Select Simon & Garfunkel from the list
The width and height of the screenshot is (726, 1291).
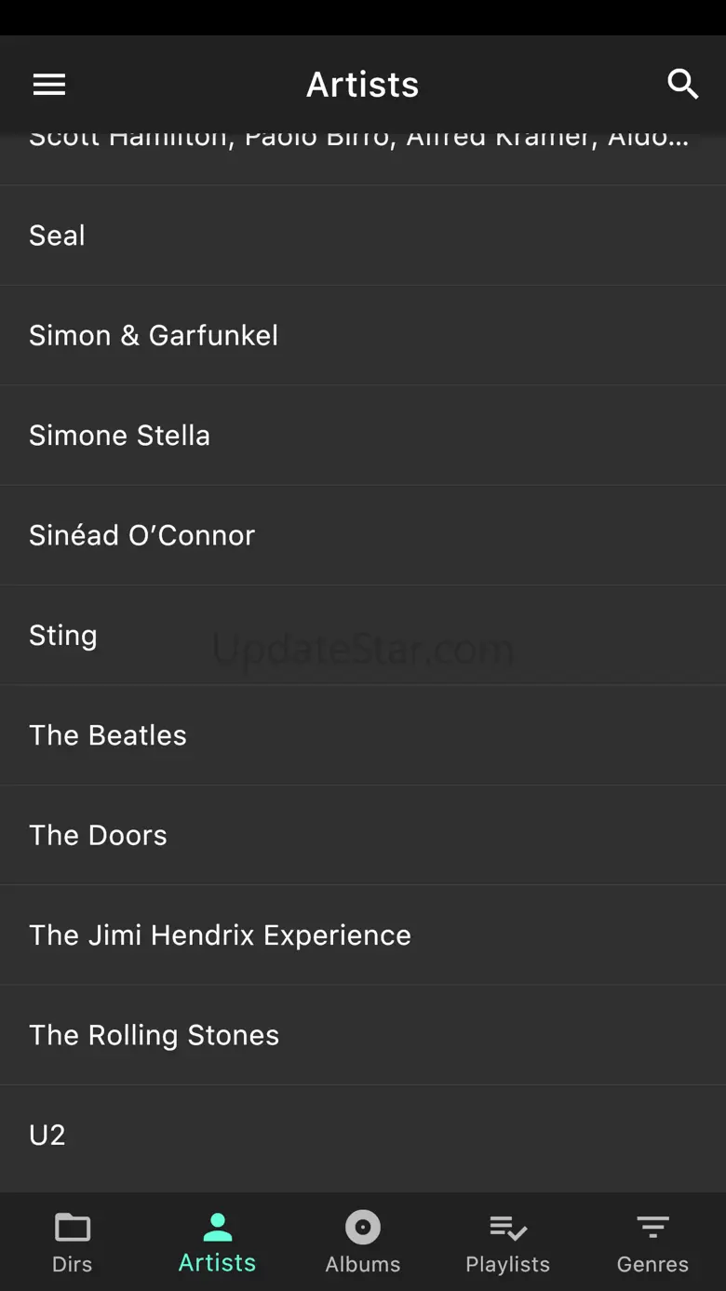pyautogui.click(x=154, y=335)
